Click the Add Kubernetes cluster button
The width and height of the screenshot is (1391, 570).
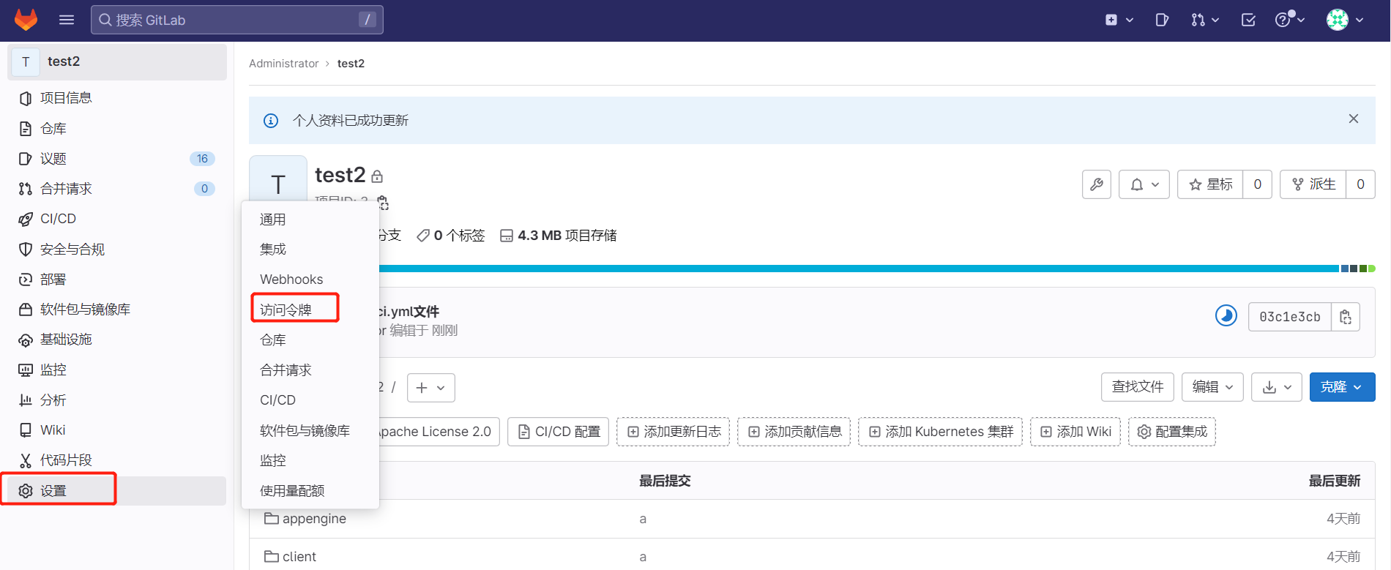[x=940, y=432]
